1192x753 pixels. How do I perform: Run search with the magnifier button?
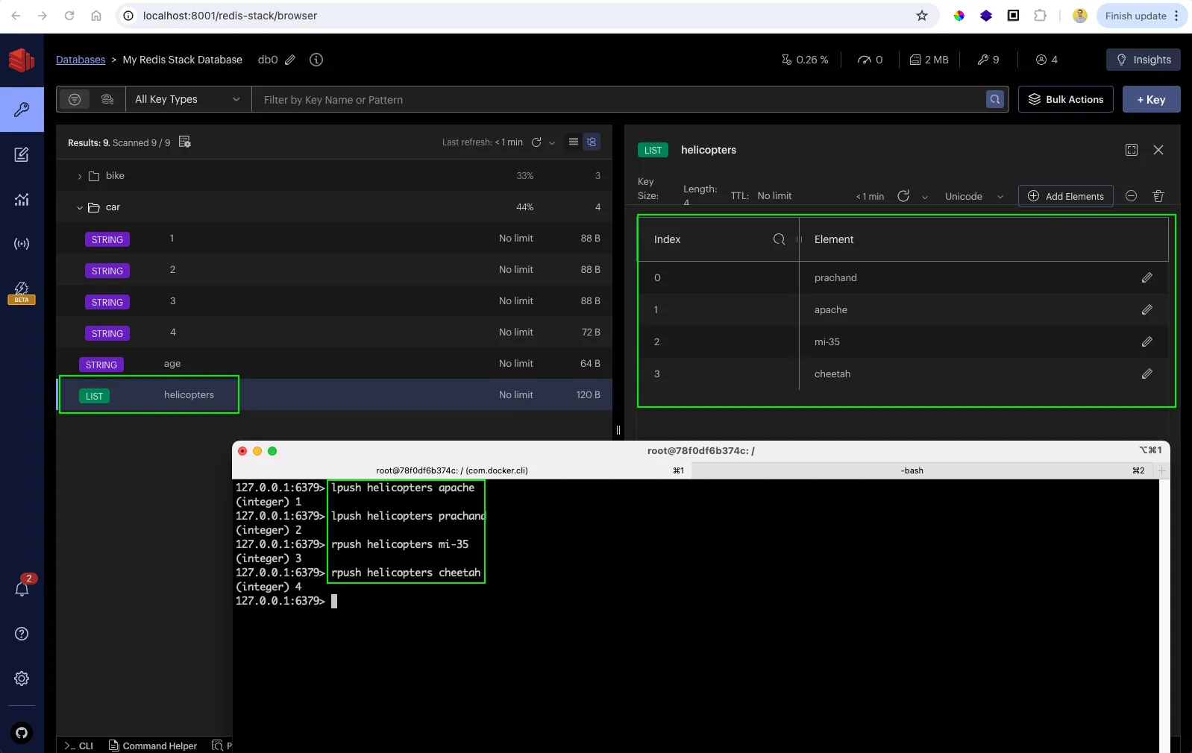tap(995, 99)
